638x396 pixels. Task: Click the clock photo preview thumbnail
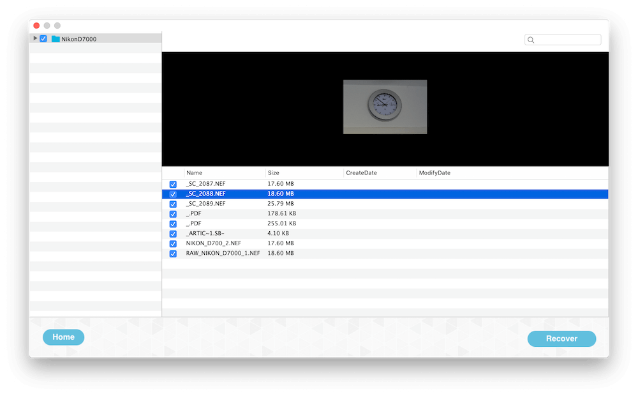click(x=385, y=107)
